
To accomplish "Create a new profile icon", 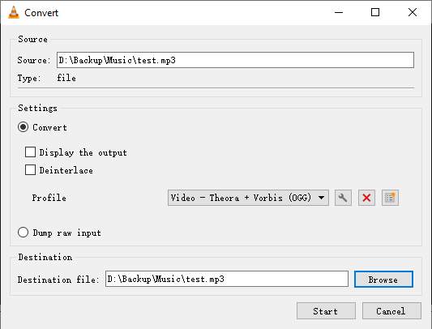I will click(x=390, y=198).
